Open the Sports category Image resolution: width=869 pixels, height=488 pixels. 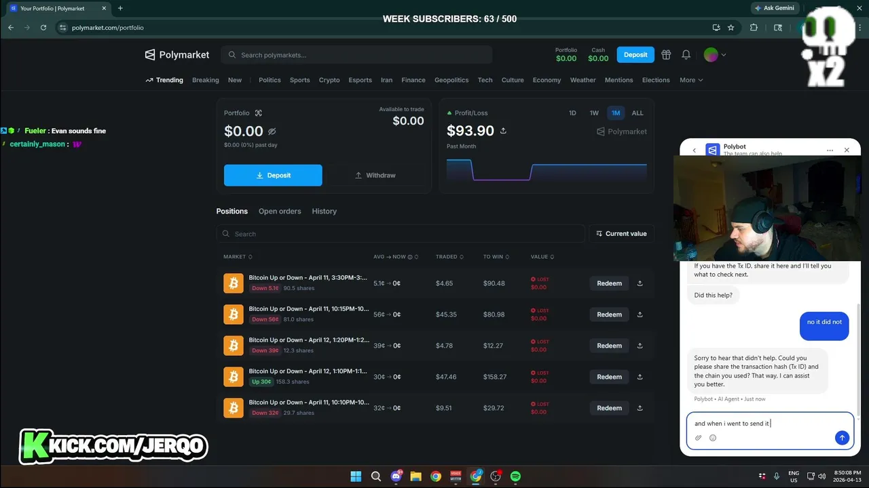pyautogui.click(x=300, y=80)
